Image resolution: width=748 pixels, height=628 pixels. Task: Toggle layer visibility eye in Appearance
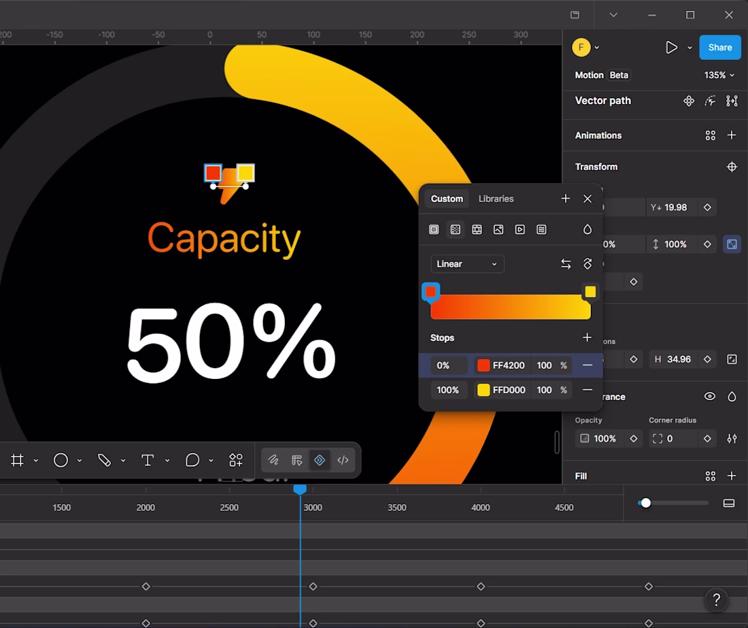click(x=710, y=397)
